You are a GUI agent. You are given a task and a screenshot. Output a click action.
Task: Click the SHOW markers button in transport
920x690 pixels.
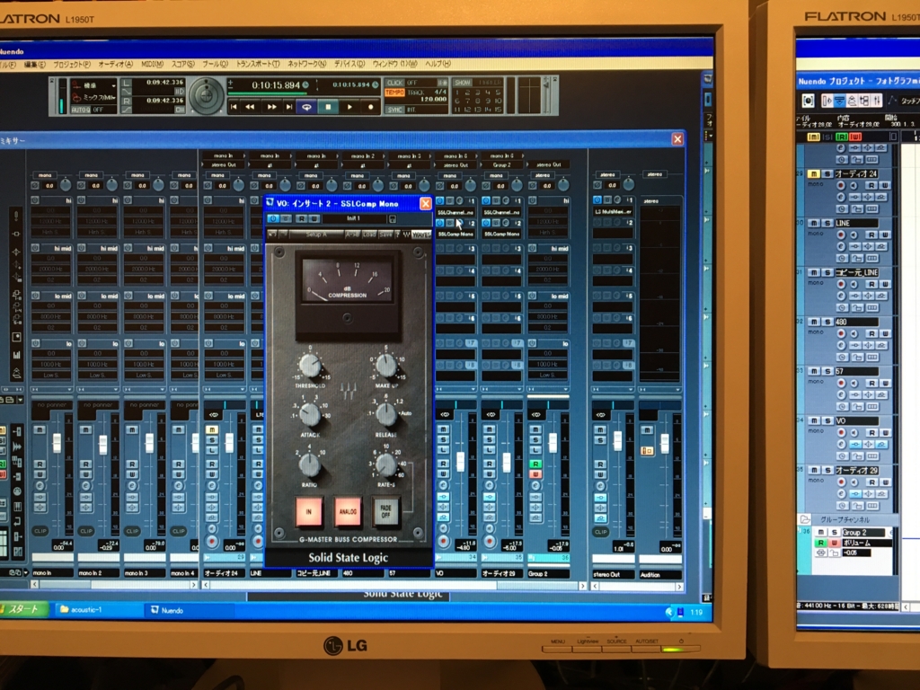[463, 83]
